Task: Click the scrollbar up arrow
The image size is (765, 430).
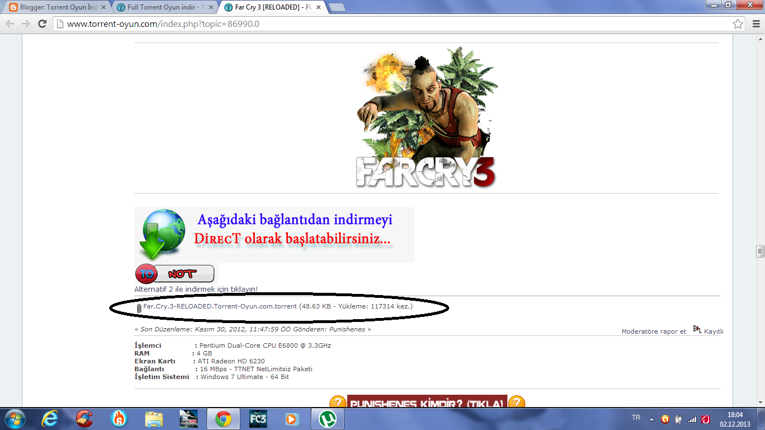Action: tap(760, 38)
